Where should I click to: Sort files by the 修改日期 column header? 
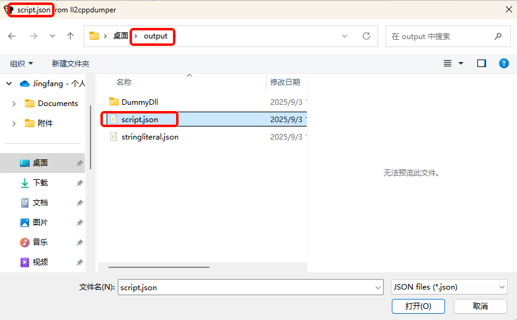[x=285, y=82]
